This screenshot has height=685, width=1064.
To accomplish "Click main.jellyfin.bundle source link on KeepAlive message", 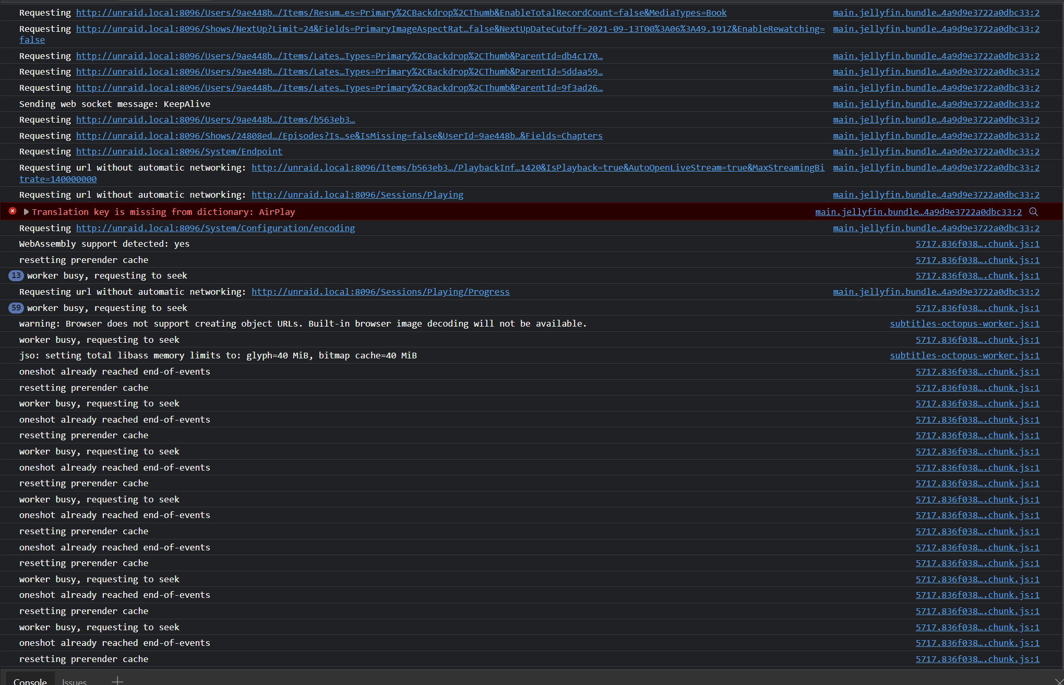I will tap(936, 104).
